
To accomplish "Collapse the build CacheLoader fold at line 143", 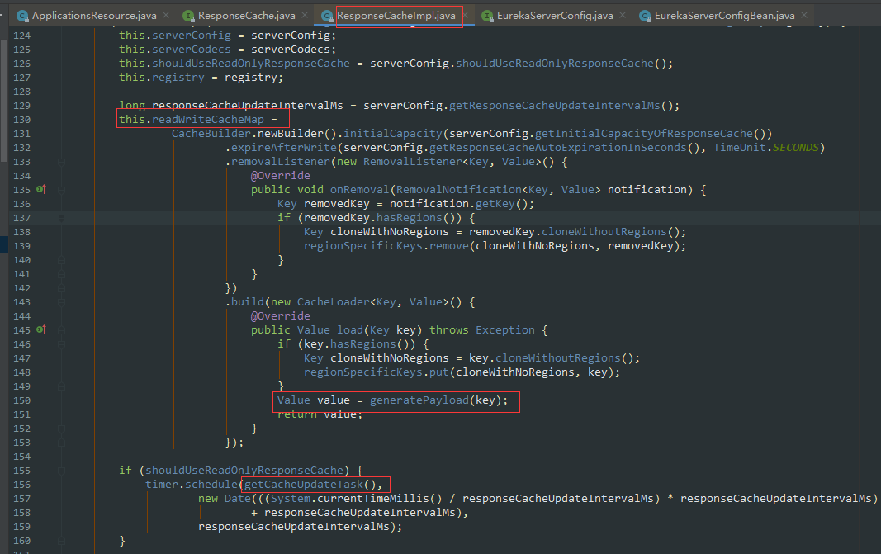I will tap(61, 302).
